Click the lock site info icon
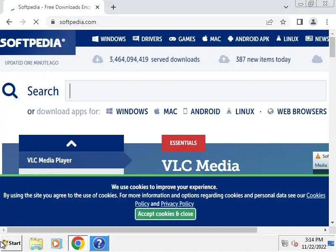This screenshot has width=336, height=252. point(53,22)
